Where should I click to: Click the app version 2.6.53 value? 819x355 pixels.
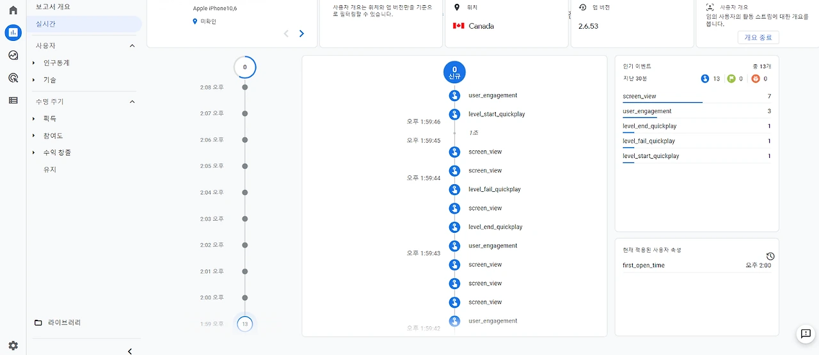(x=589, y=26)
